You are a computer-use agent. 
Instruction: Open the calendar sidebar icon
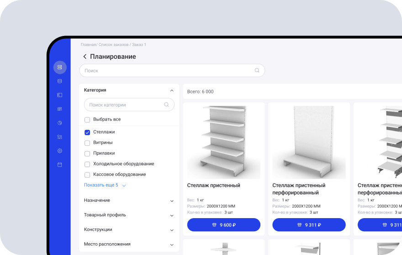(x=60, y=164)
